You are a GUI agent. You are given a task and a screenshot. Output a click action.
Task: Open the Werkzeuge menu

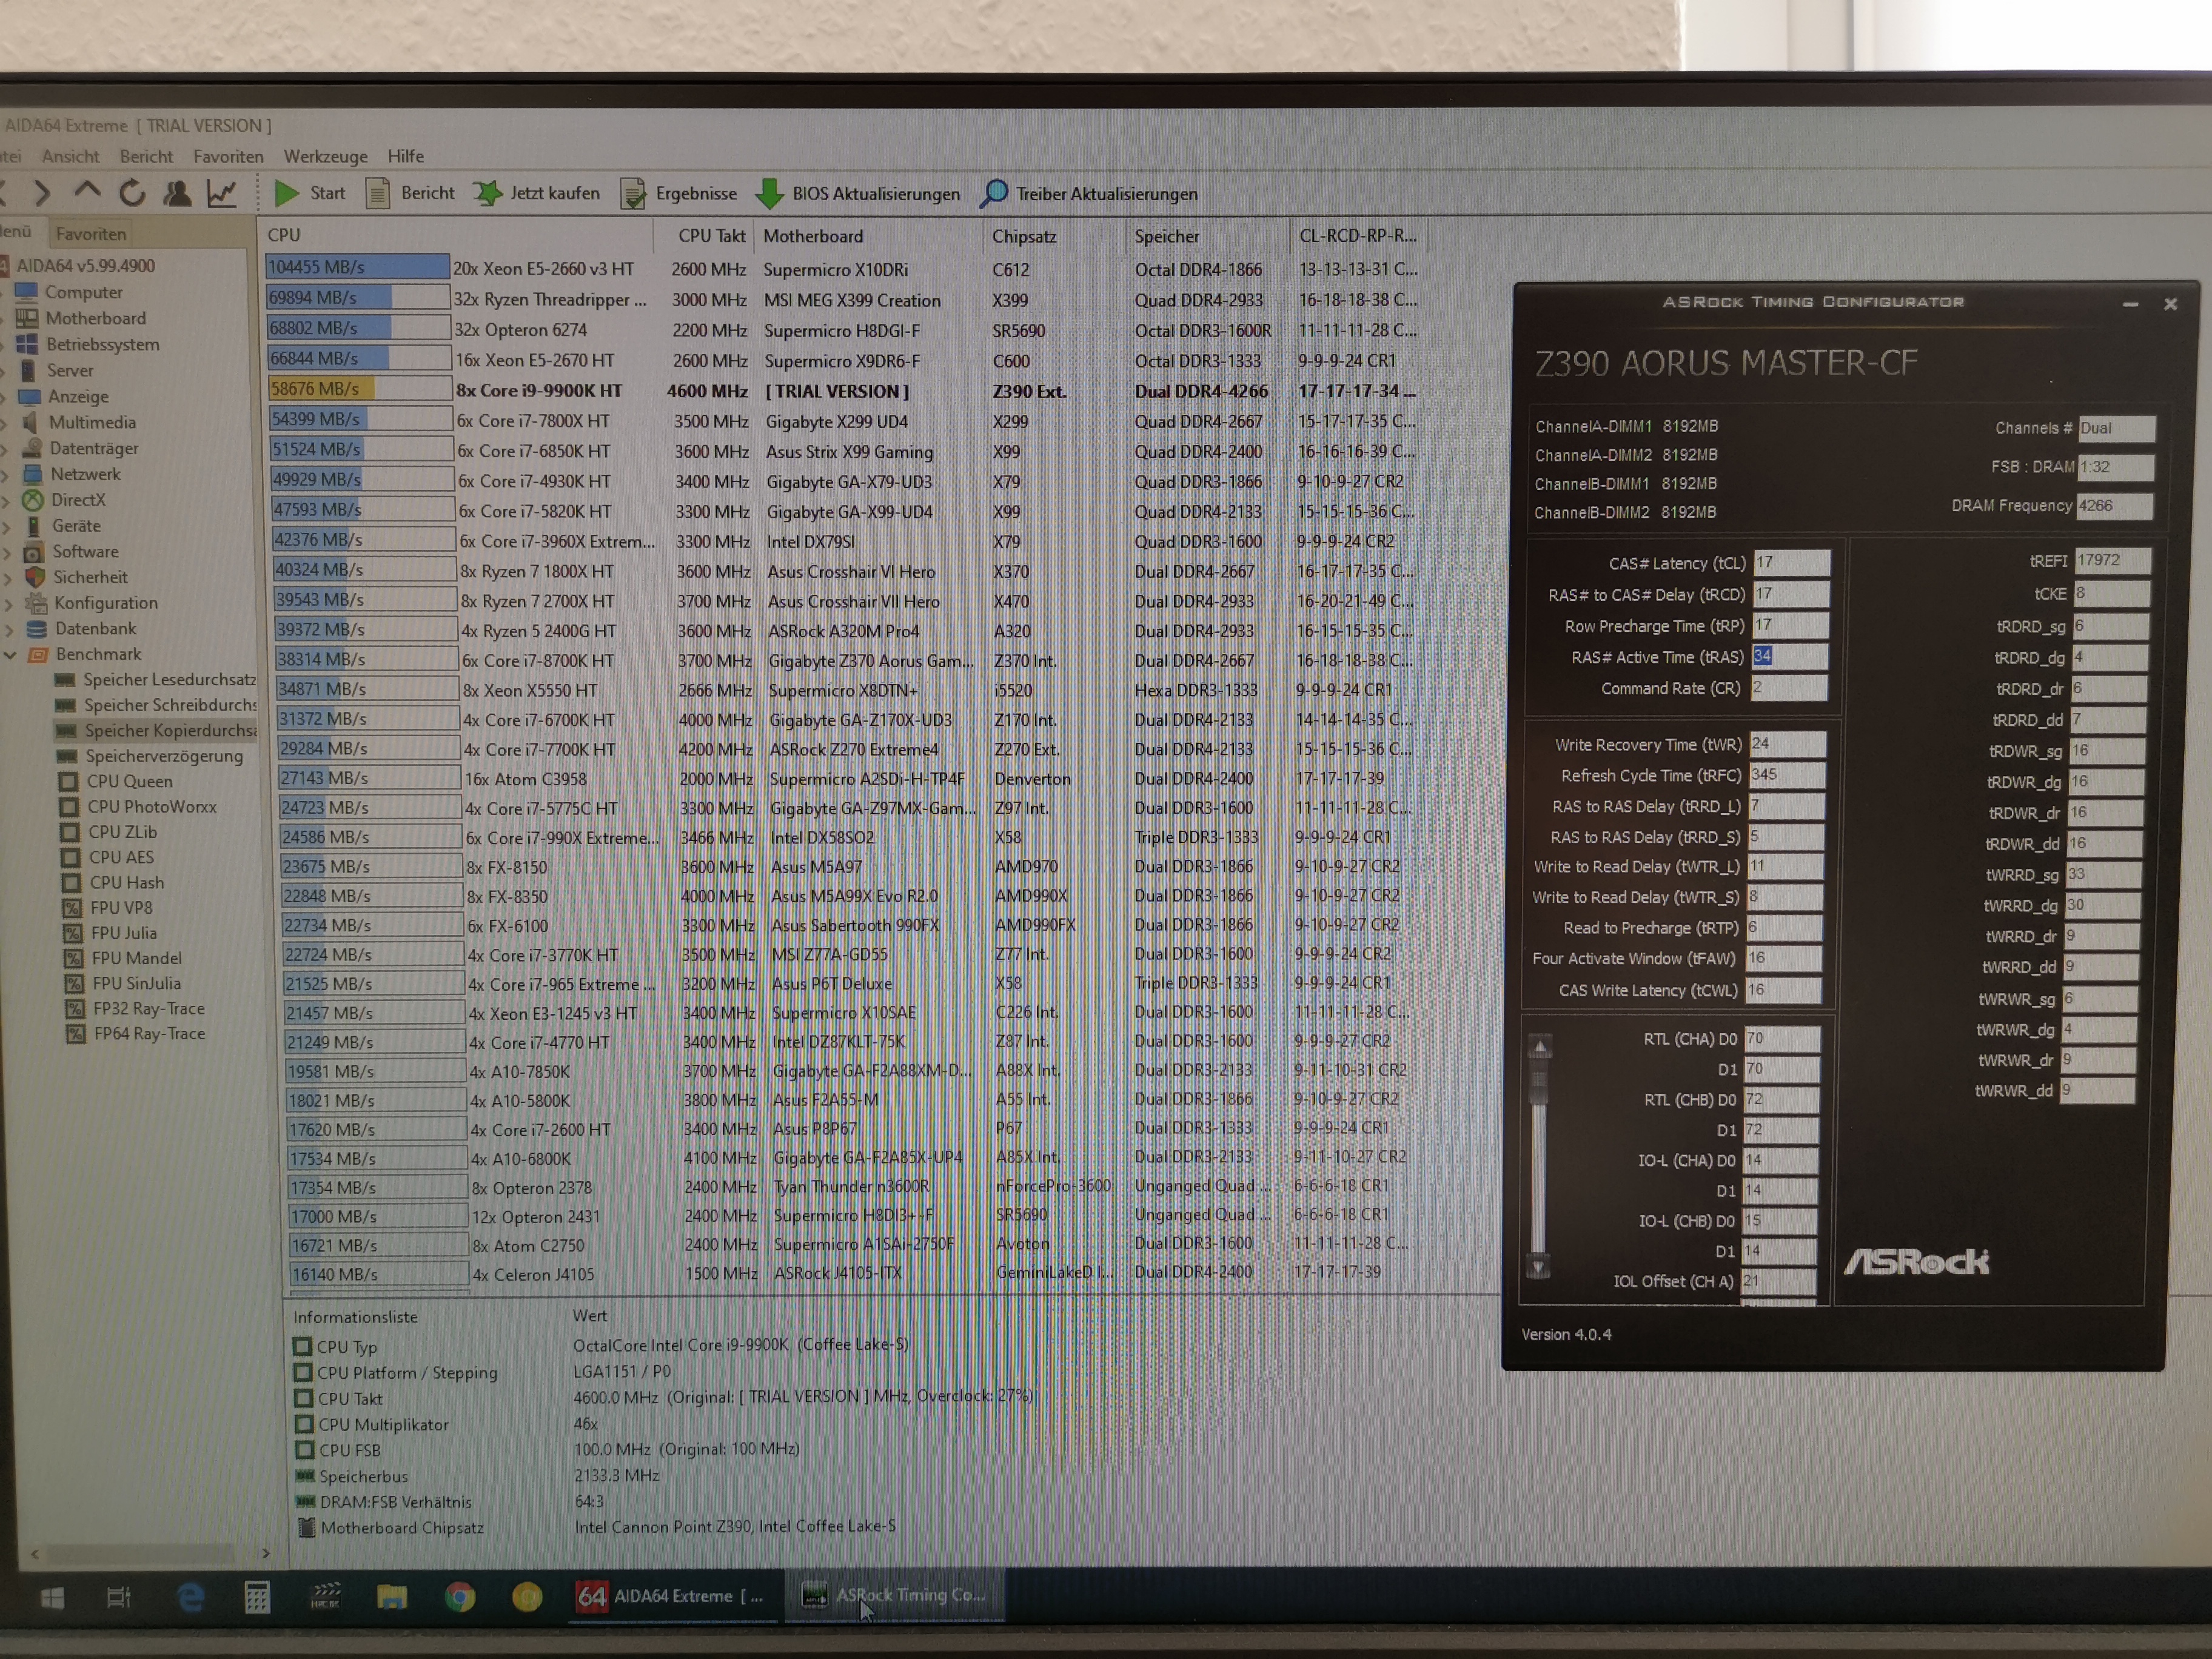coord(325,156)
